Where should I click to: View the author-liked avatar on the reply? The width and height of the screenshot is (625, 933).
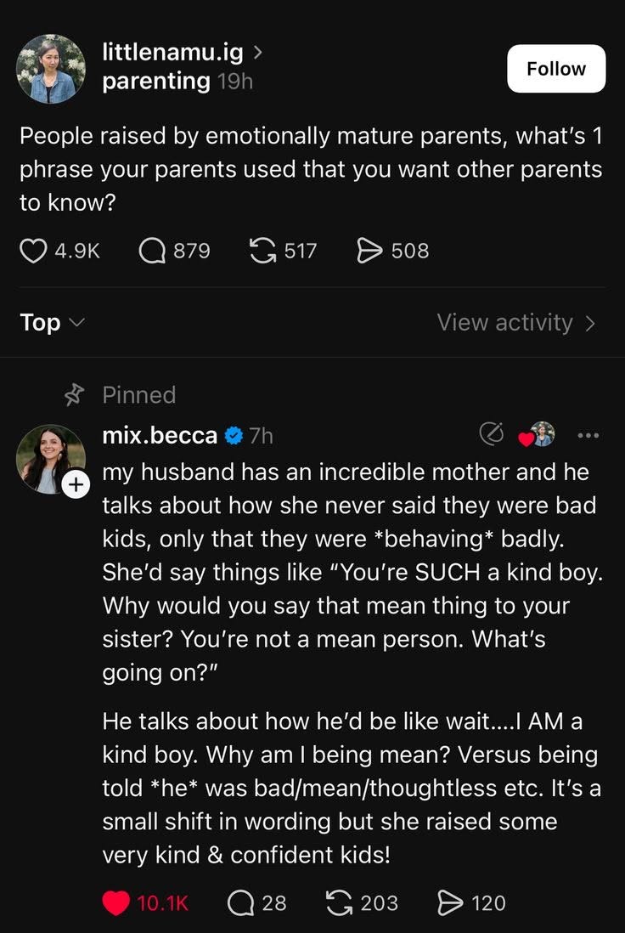point(540,435)
